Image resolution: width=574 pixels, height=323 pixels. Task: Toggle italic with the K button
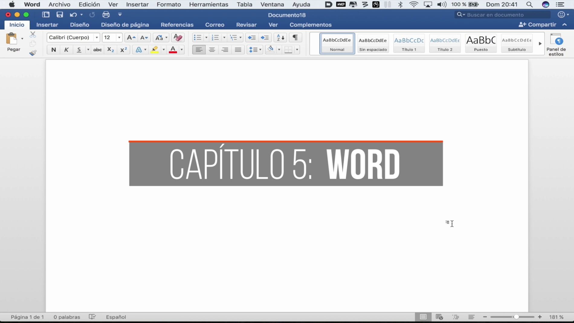point(66,50)
